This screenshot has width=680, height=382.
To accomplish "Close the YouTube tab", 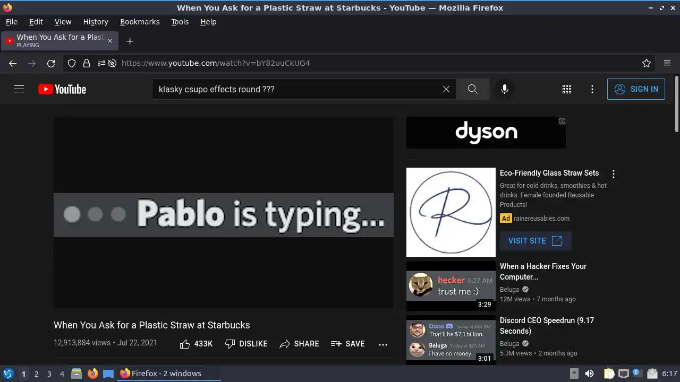I will coord(110,41).
